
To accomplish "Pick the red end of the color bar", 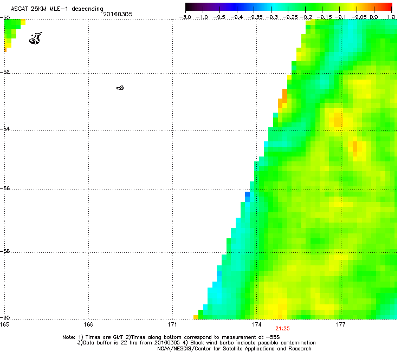I will point(387,7).
